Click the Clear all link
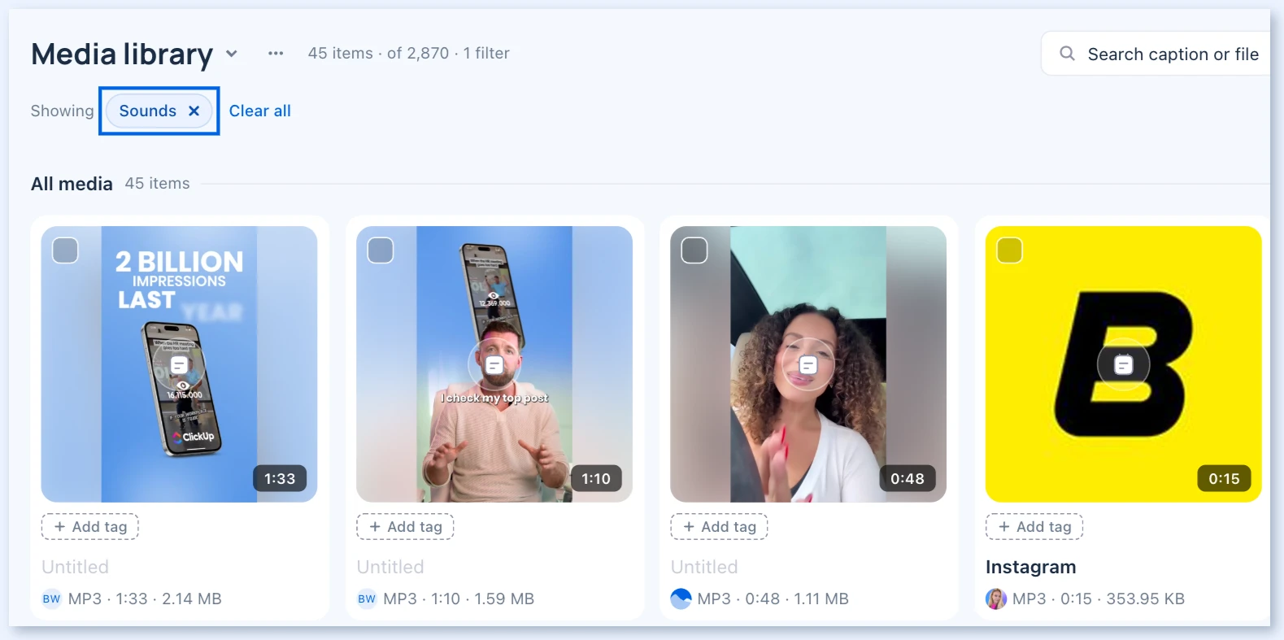 point(260,111)
